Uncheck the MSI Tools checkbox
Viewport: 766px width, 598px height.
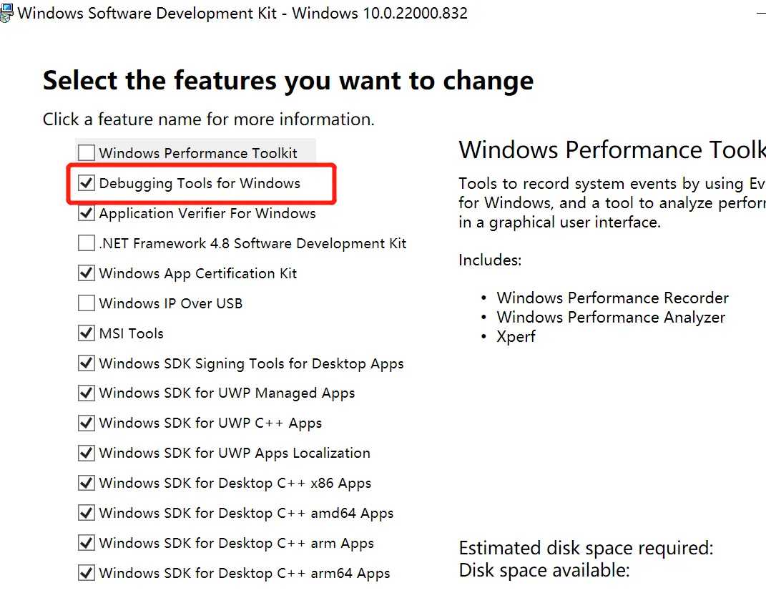coord(87,333)
